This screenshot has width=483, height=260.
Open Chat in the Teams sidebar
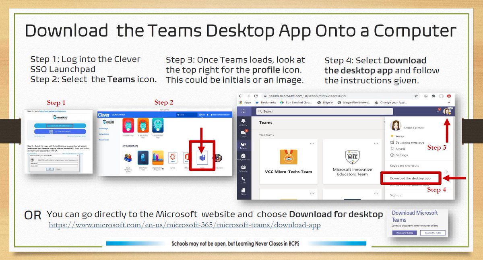click(243, 134)
